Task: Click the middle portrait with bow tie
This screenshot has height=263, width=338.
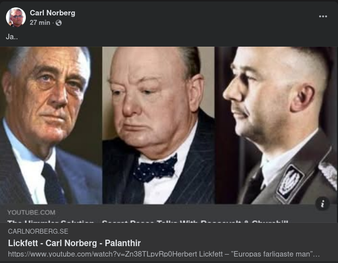Action: [159, 125]
